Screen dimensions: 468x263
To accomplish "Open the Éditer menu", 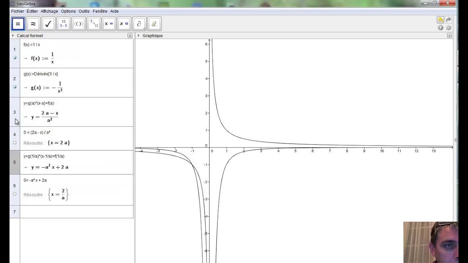I will (x=32, y=11).
